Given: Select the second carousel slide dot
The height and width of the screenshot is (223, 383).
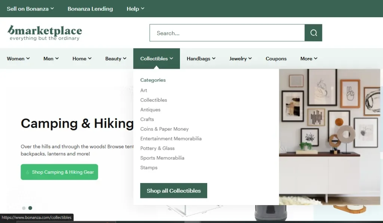Looking at the screenshot, I should click(30, 208).
